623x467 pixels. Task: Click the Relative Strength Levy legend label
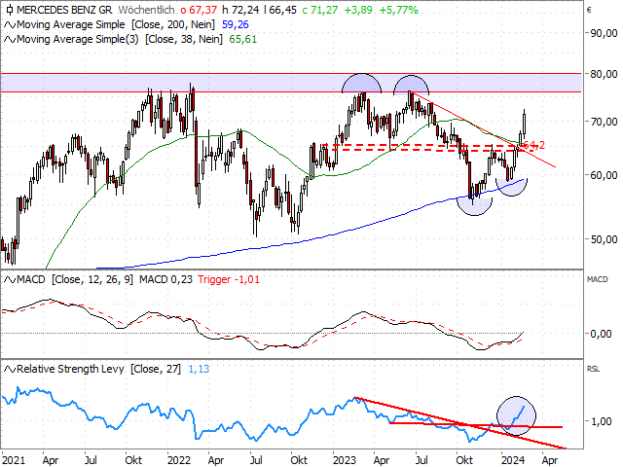98,369
